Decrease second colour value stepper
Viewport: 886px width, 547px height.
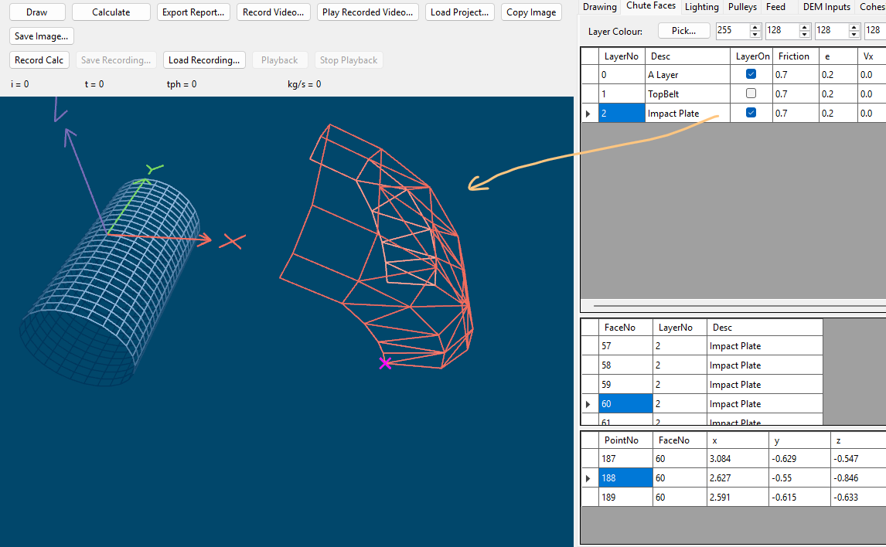coord(805,35)
